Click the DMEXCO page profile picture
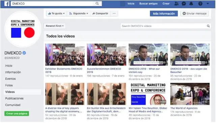Viewport: 216px width, 123px height. [x=23, y=29]
